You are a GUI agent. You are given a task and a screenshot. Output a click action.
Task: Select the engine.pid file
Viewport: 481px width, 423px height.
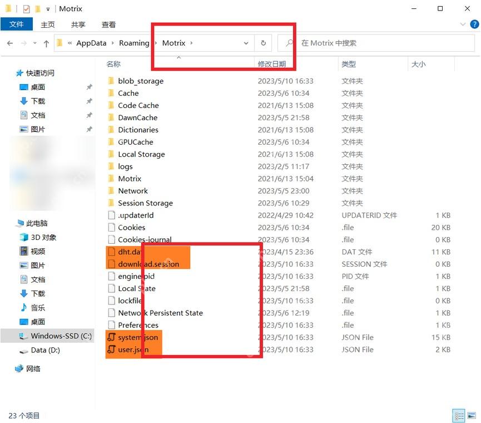tap(136, 276)
